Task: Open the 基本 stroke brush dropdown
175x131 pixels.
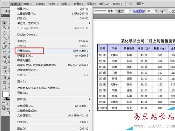Action: (115, 11)
